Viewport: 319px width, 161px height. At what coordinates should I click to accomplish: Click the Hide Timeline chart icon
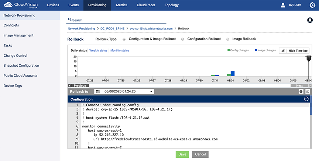tap(283, 51)
